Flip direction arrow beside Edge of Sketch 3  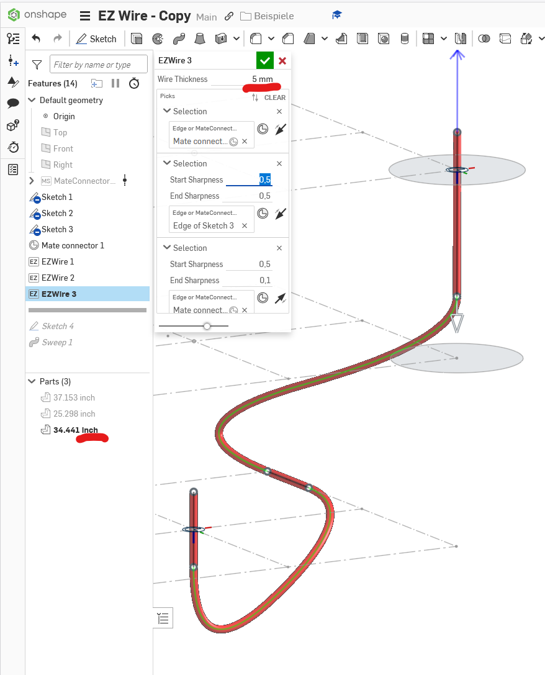click(281, 214)
